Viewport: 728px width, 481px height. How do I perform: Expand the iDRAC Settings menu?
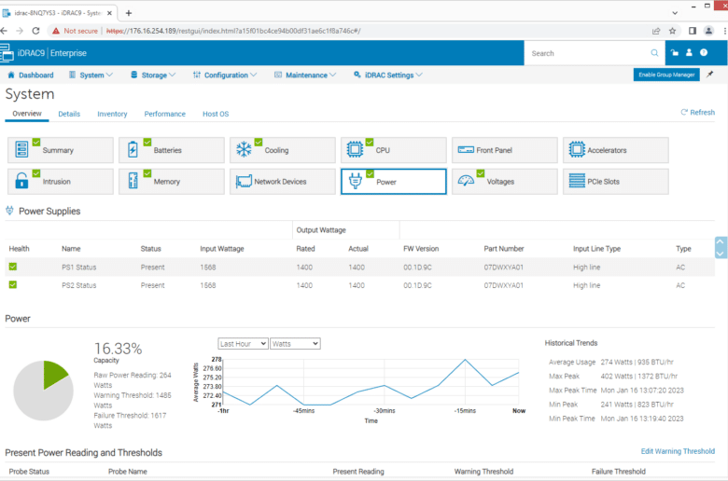click(388, 75)
